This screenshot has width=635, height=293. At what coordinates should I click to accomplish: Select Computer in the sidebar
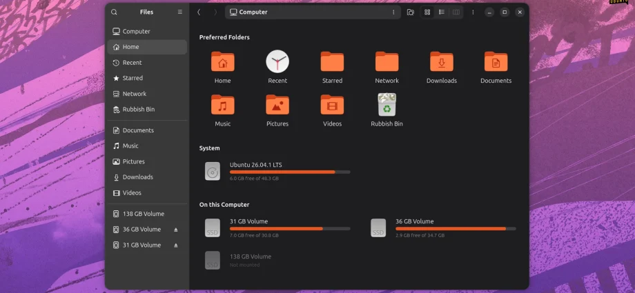click(147, 31)
